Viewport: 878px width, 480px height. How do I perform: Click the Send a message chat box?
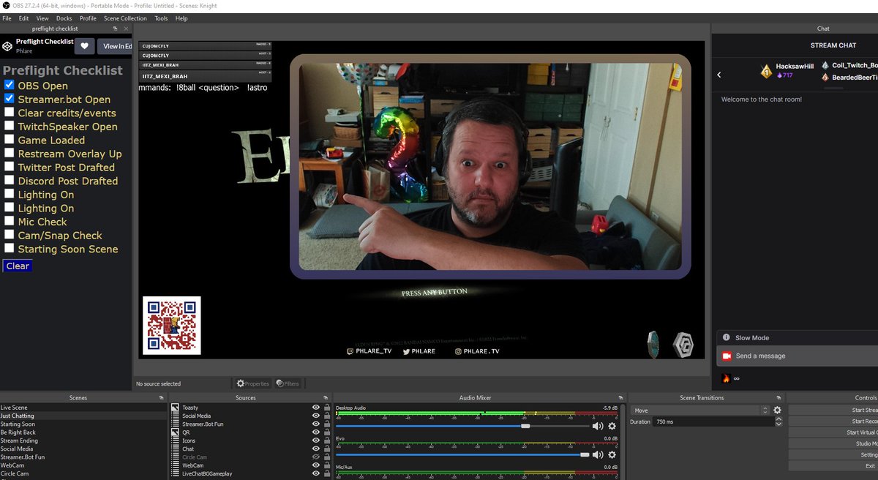click(798, 356)
